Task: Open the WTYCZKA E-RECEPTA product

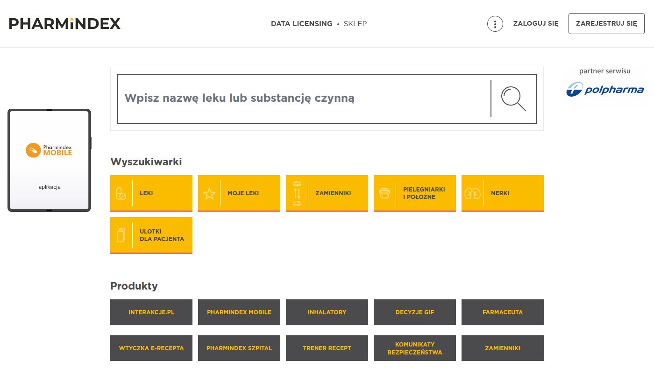Action: pos(151,348)
